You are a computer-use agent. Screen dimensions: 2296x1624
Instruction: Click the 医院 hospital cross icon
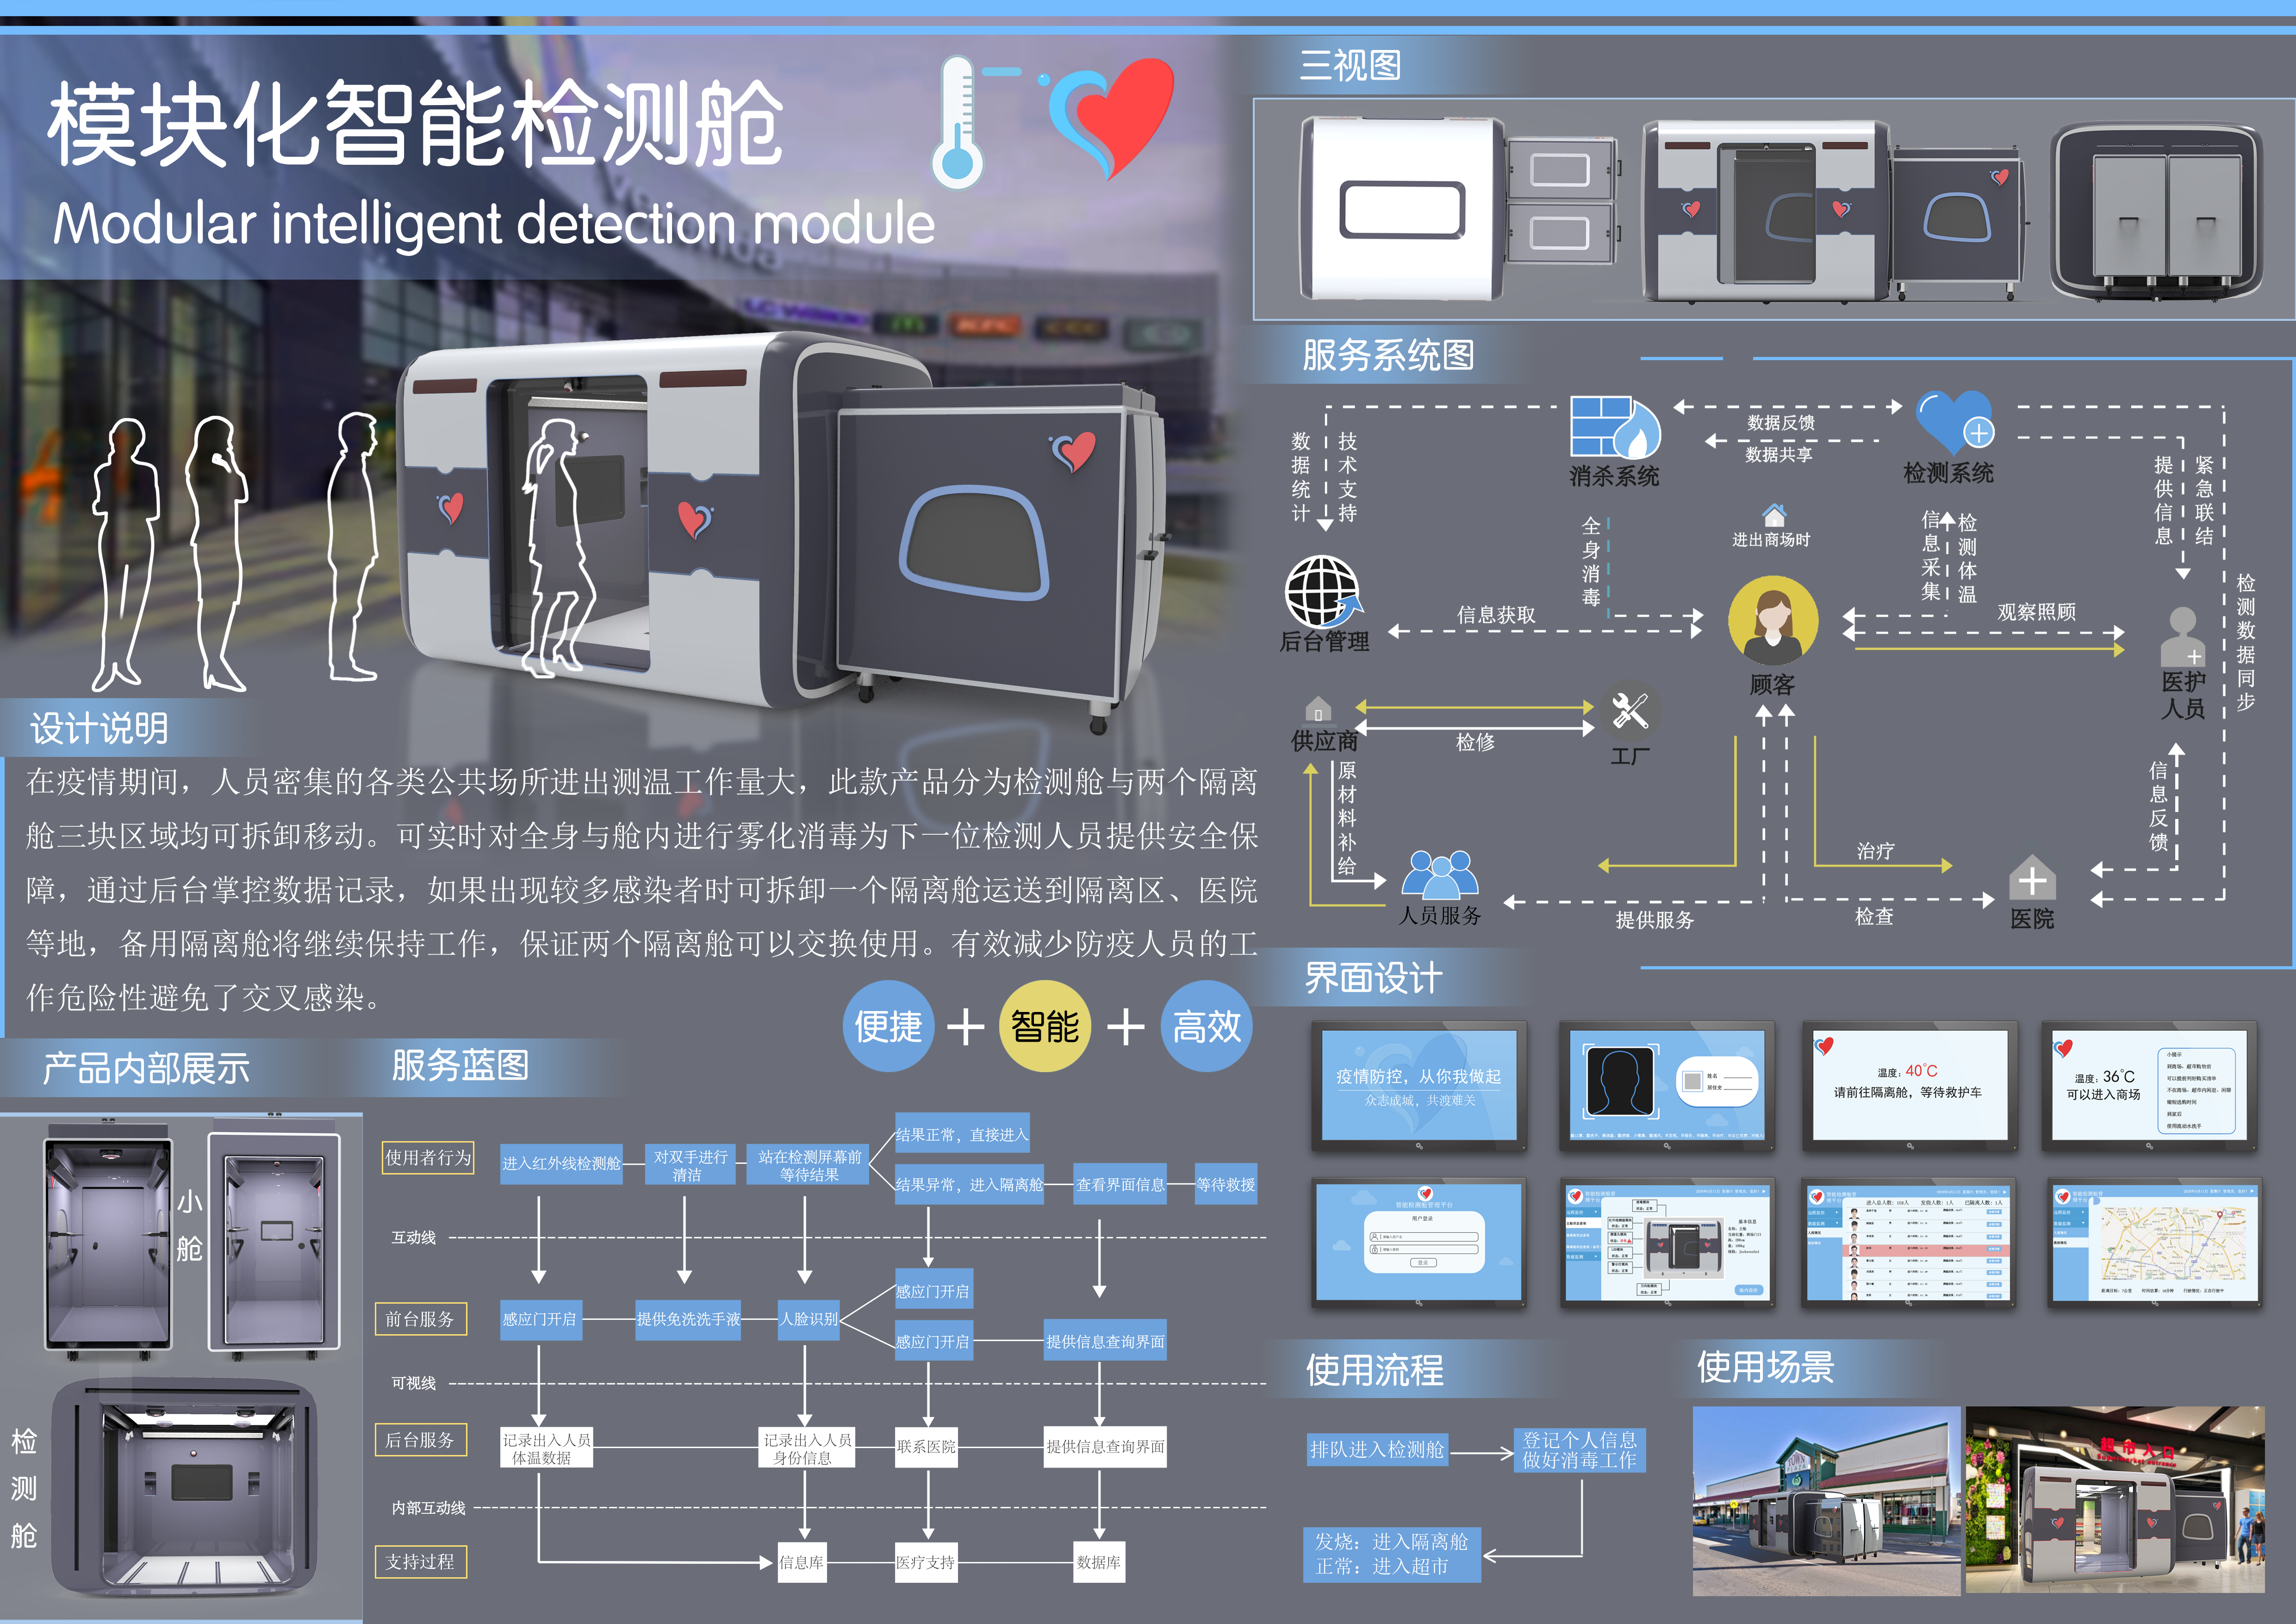pos(2032,879)
